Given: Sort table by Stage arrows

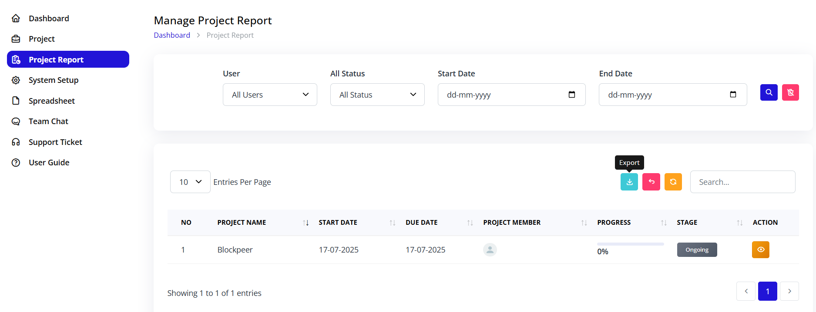Looking at the screenshot, I should (740, 223).
